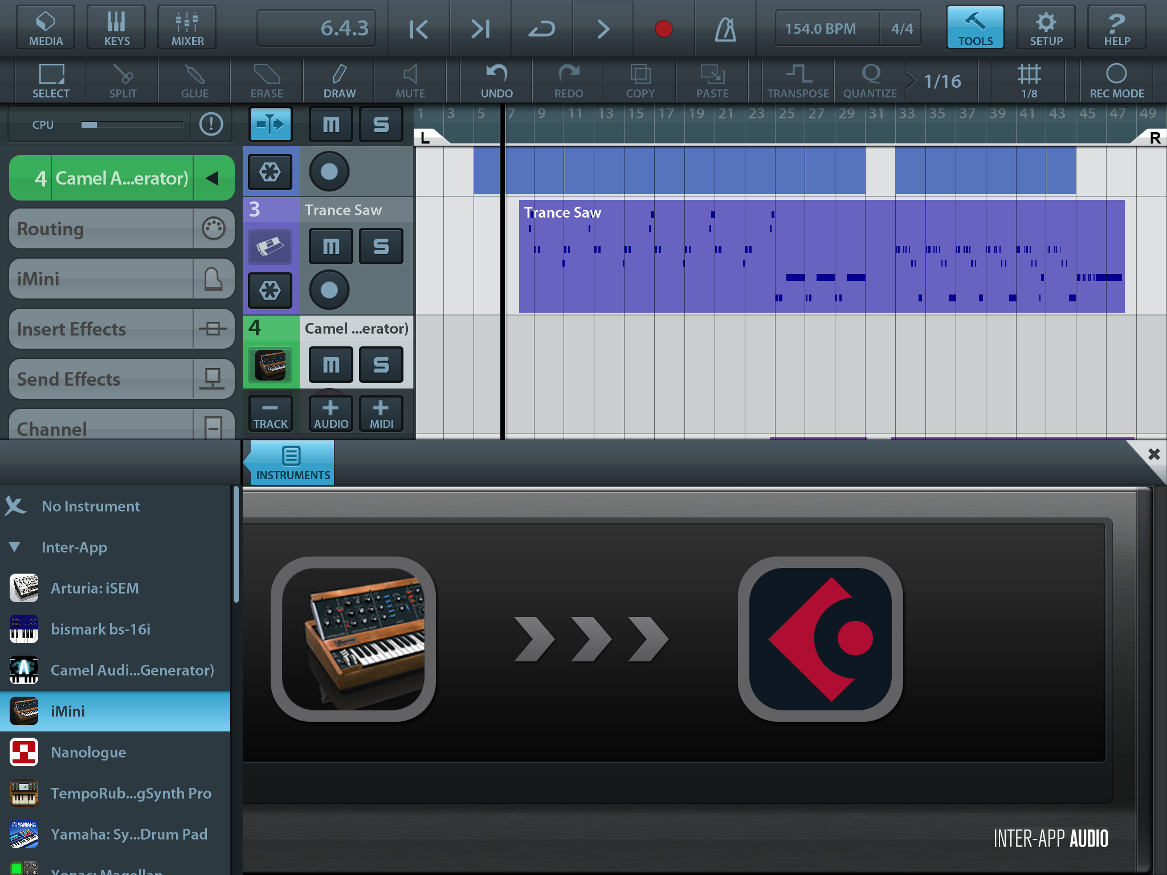Open the Help screen
The height and width of the screenshot is (875, 1167).
[x=1117, y=27]
